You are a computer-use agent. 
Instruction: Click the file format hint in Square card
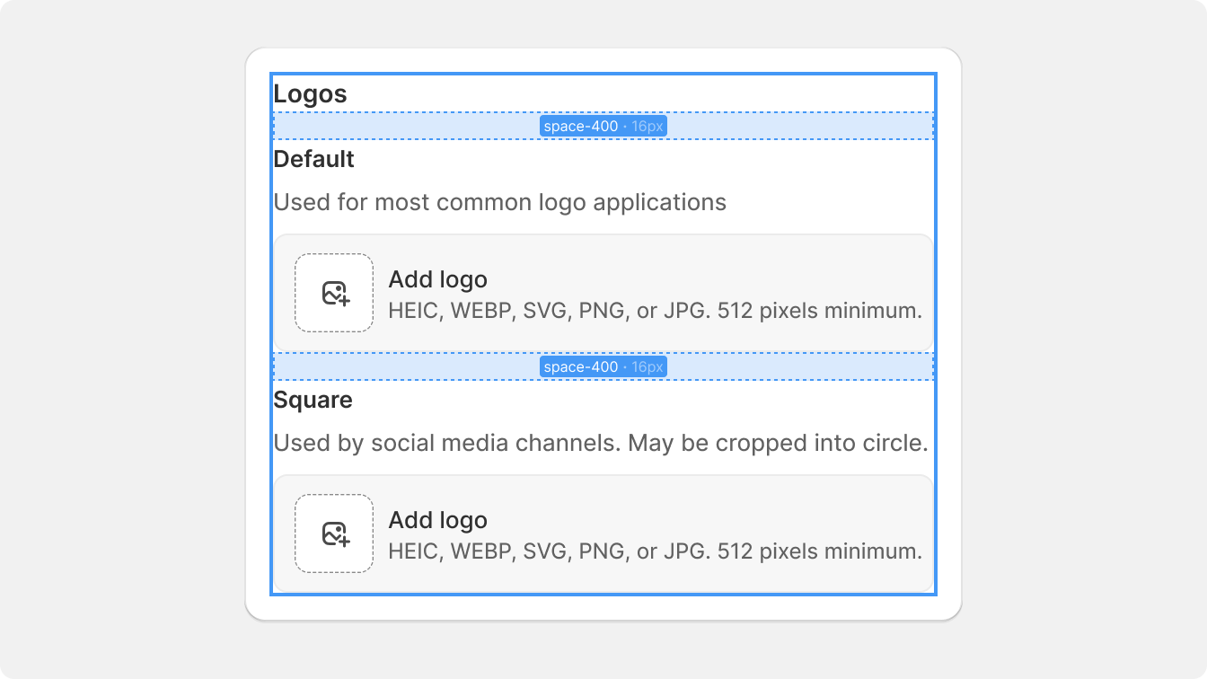coord(655,551)
